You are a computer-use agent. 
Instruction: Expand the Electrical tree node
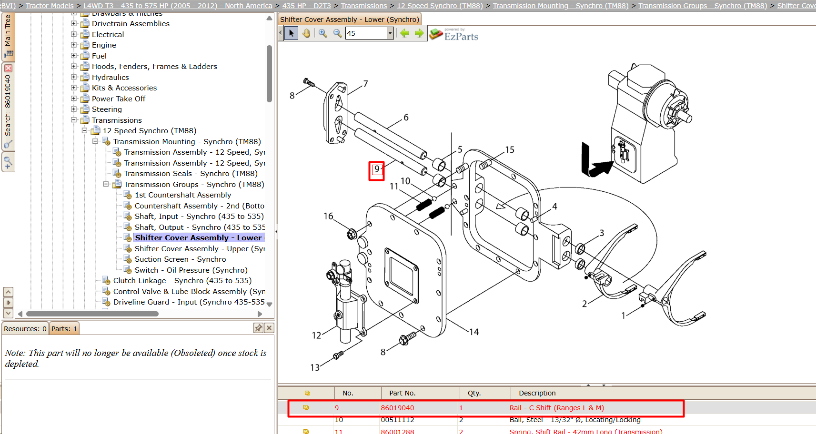click(74, 34)
